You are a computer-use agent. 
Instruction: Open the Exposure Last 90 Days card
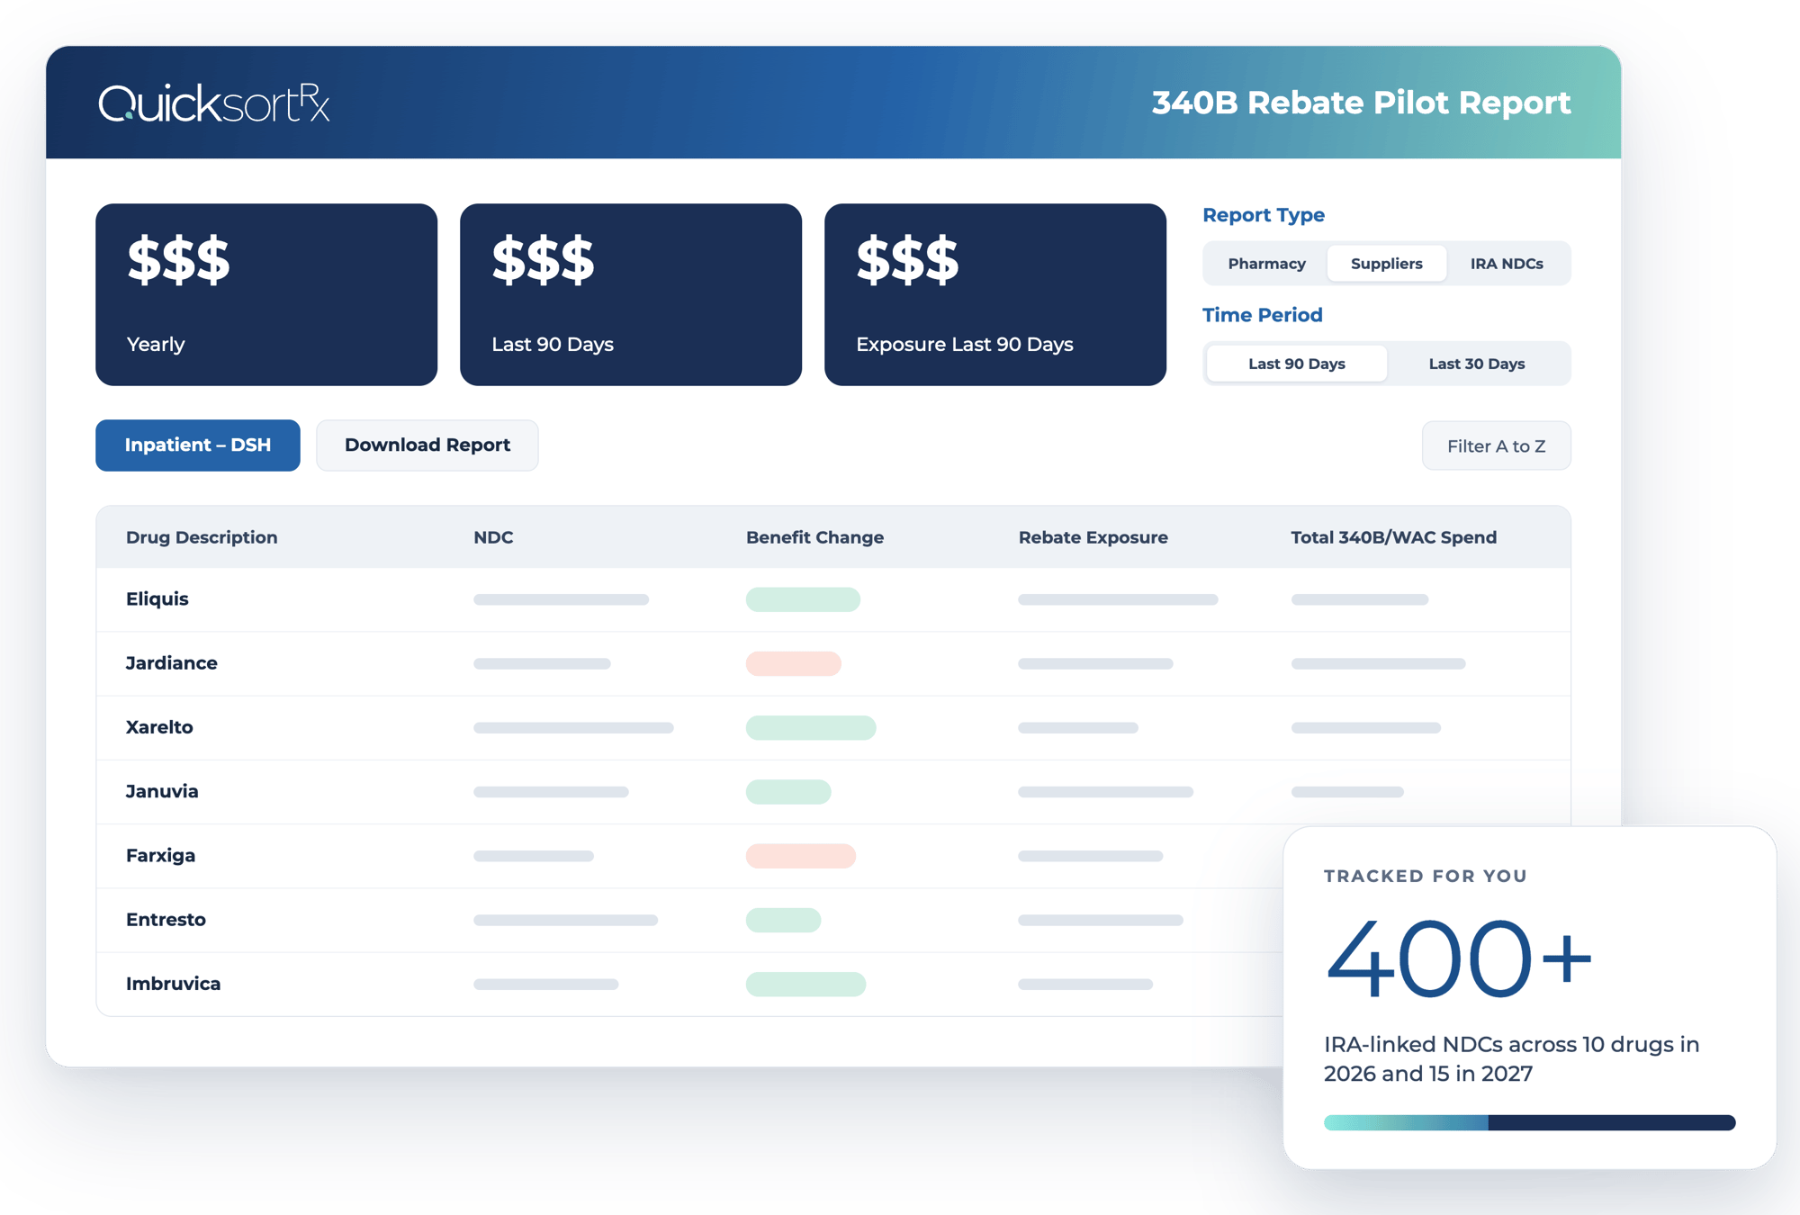(x=995, y=295)
